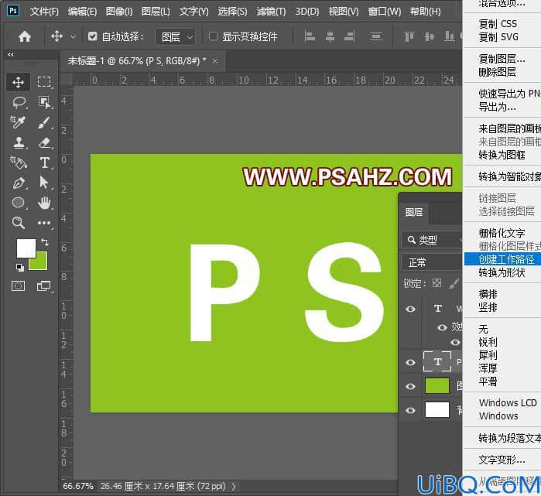Open the 滤镜(T) menu
The height and width of the screenshot is (496, 541).
[x=271, y=12]
